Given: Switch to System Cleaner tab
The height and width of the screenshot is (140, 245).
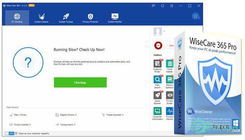Looking at the screenshot, I should [41, 18].
